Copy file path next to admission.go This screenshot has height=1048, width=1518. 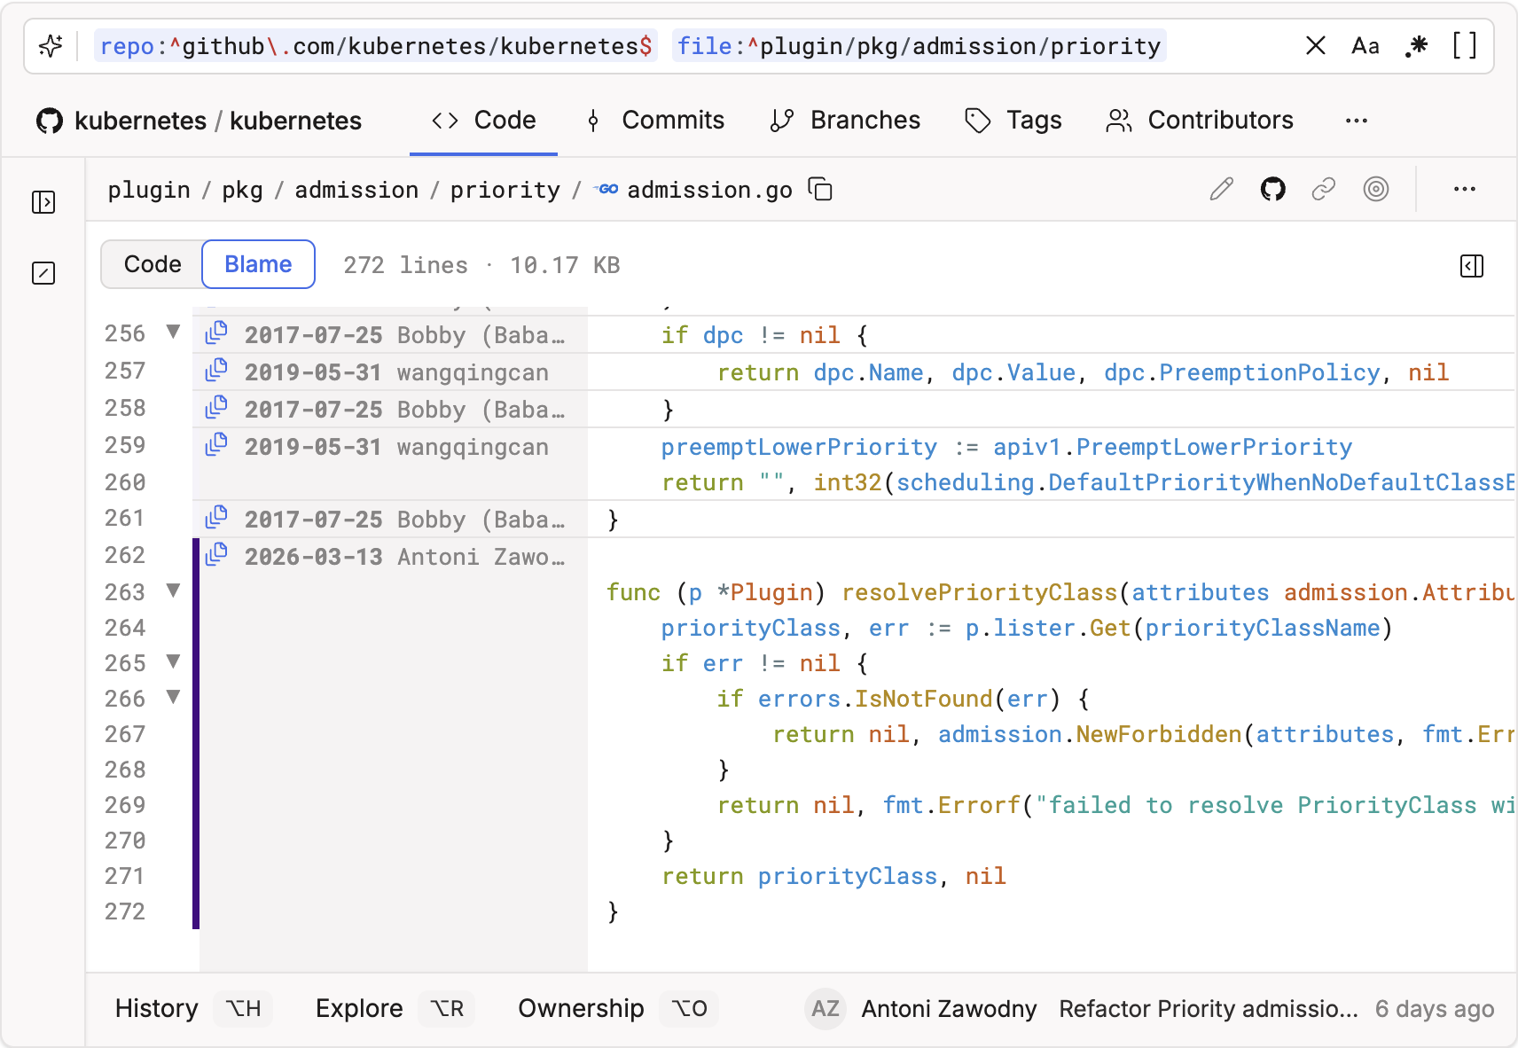(x=820, y=190)
